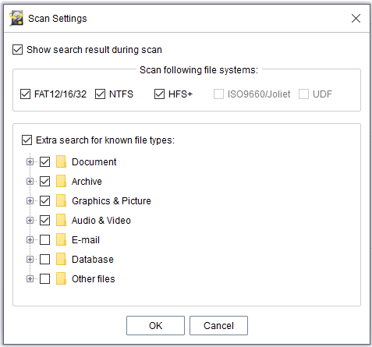Uncheck Show search result during scan
Image resolution: width=372 pixels, height=347 pixels.
pos(17,49)
